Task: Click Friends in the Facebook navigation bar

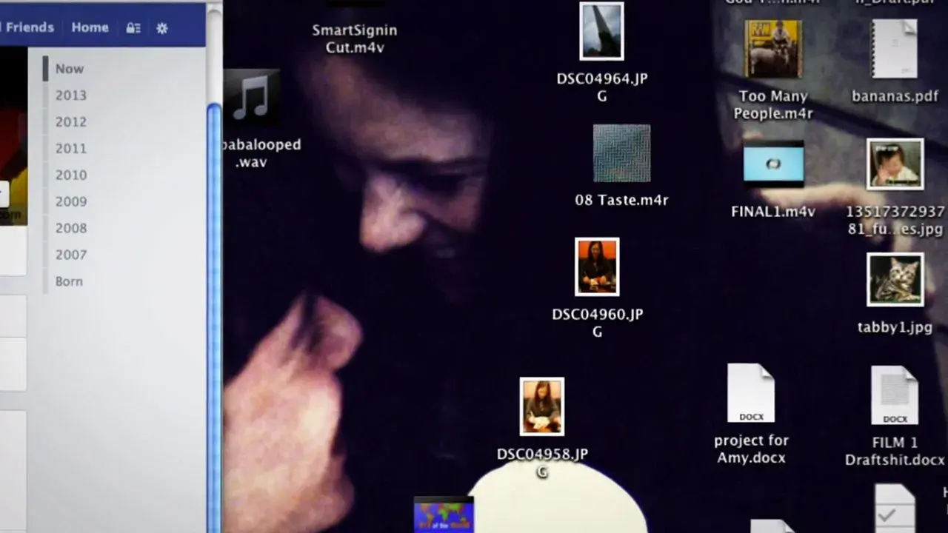Action: pos(29,27)
